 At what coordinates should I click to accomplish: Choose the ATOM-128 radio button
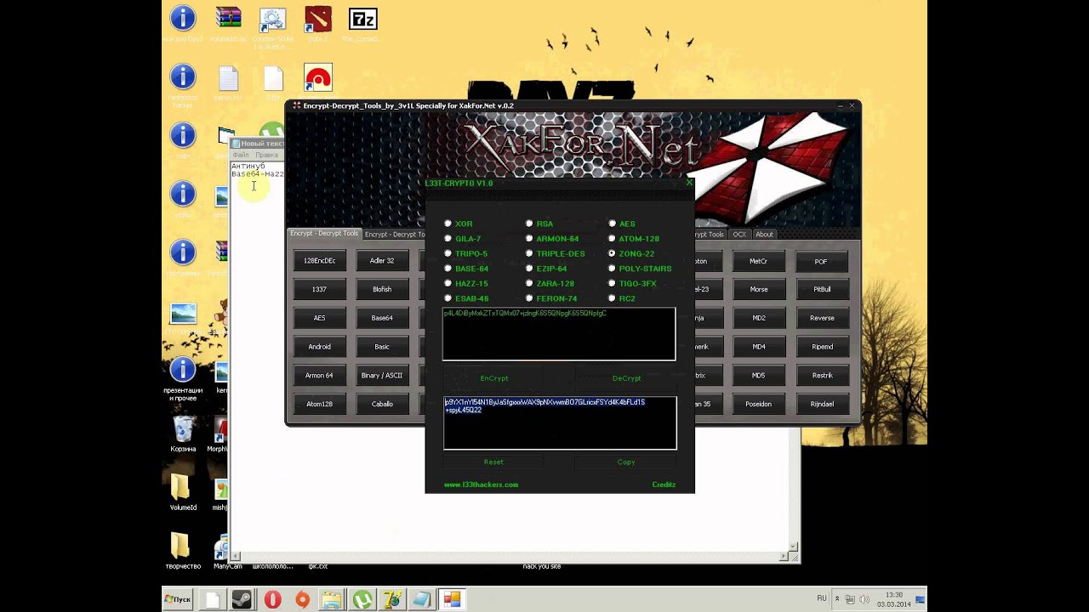pos(612,239)
